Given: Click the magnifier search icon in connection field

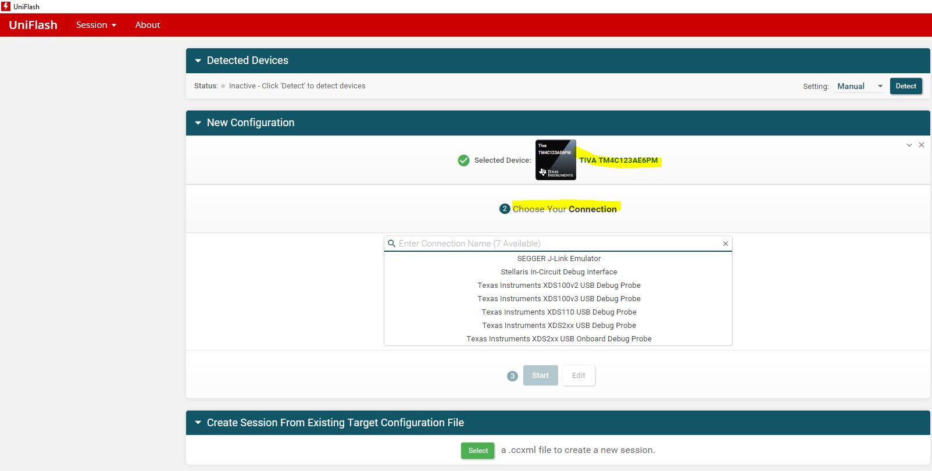Looking at the screenshot, I should 392,244.
